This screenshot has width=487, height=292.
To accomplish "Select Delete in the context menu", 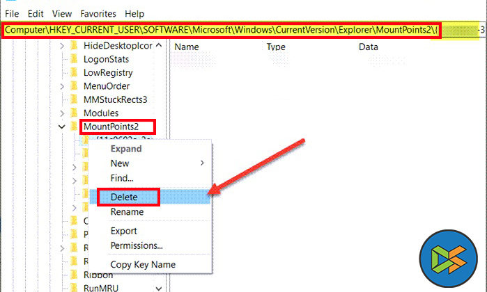I will (150, 197).
